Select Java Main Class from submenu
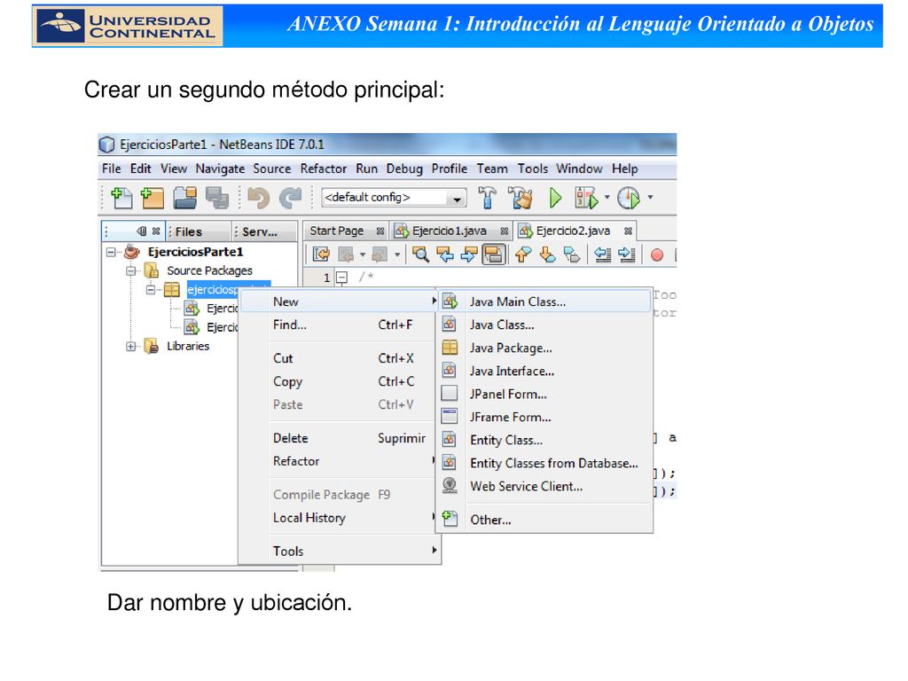 [544, 301]
